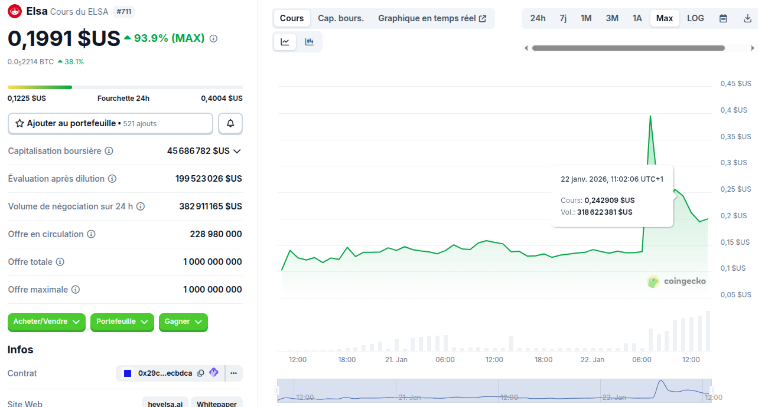Click the 199 523 026 $US valuation value
765x407 pixels.
click(x=209, y=179)
